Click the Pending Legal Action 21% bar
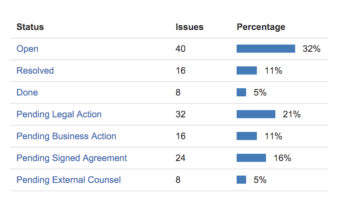This screenshot has height=207, width=337. coord(256,114)
